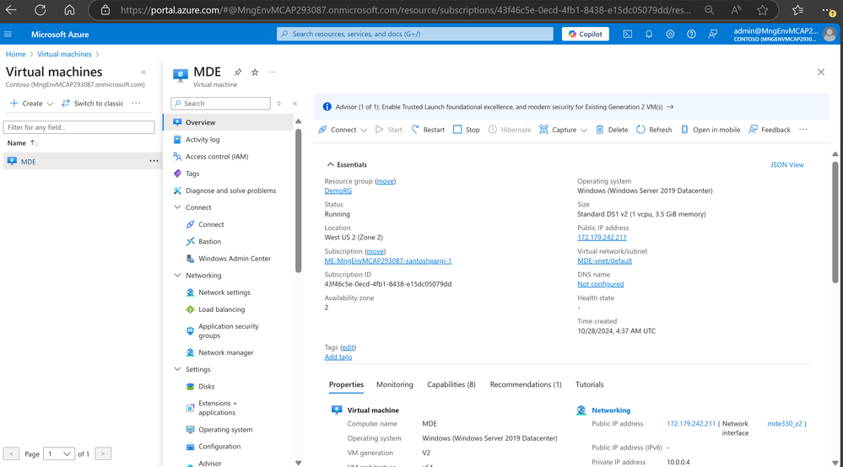Image resolution: width=843 pixels, height=467 pixels.
Task: Open the Azure portal hamburger menu
Action: [x=8, y=34]
